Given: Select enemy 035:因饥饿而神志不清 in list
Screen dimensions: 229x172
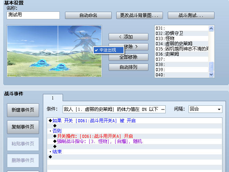Looking at the screenshot, I should coord(182,49).
